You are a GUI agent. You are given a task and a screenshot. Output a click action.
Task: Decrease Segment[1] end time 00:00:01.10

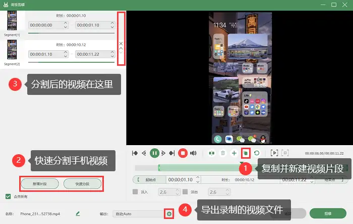coord(112,27)
